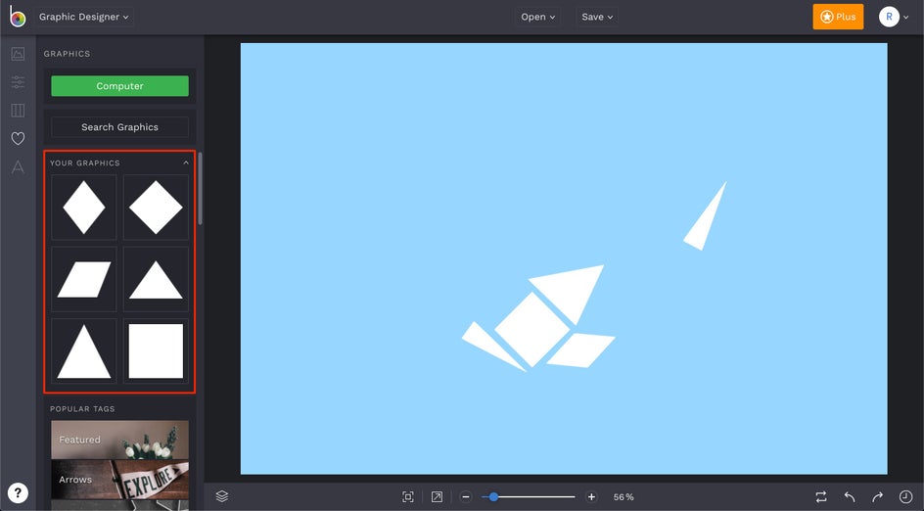
Task: Open the history clock icon
Action: [905, 497]
